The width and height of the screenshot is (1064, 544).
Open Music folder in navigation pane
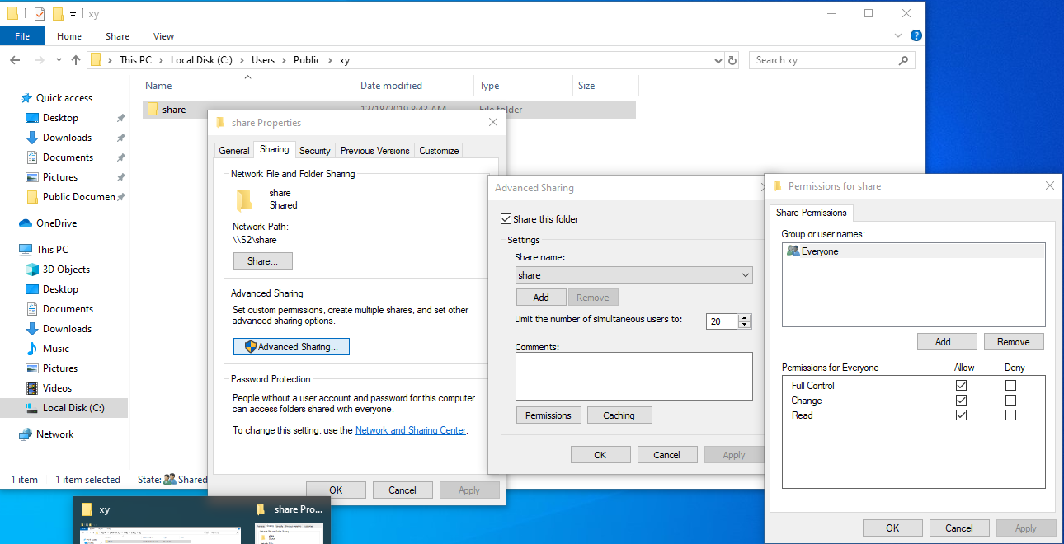click(x=56, y=349)
